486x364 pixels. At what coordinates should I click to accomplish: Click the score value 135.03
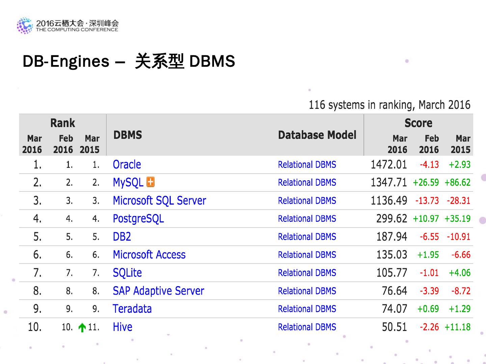click(x=392, y=255)
